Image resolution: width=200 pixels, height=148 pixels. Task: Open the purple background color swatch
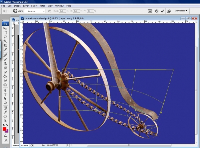(7, 131)
